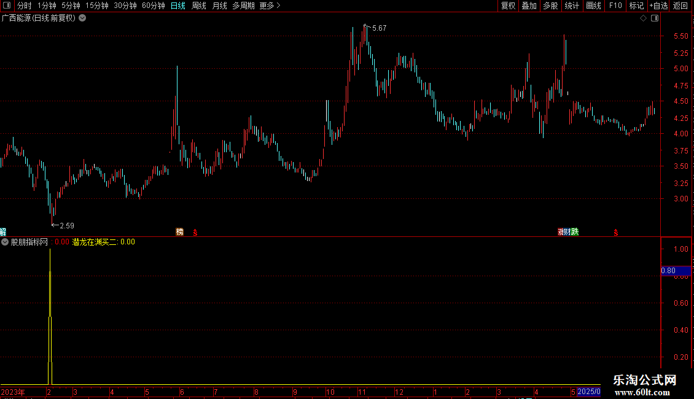The height and width of the screenshot is (399, 694).
Task: Click the 跌 marker badge
Action: tap(574, 232)
